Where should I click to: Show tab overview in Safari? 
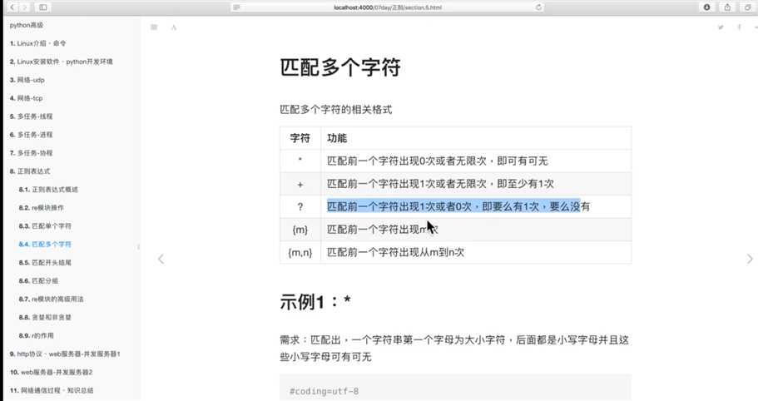(x=748, y=7)
